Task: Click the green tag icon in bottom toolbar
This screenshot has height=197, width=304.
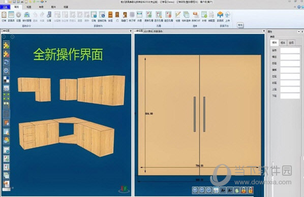Action: click(x=237, y=190)
